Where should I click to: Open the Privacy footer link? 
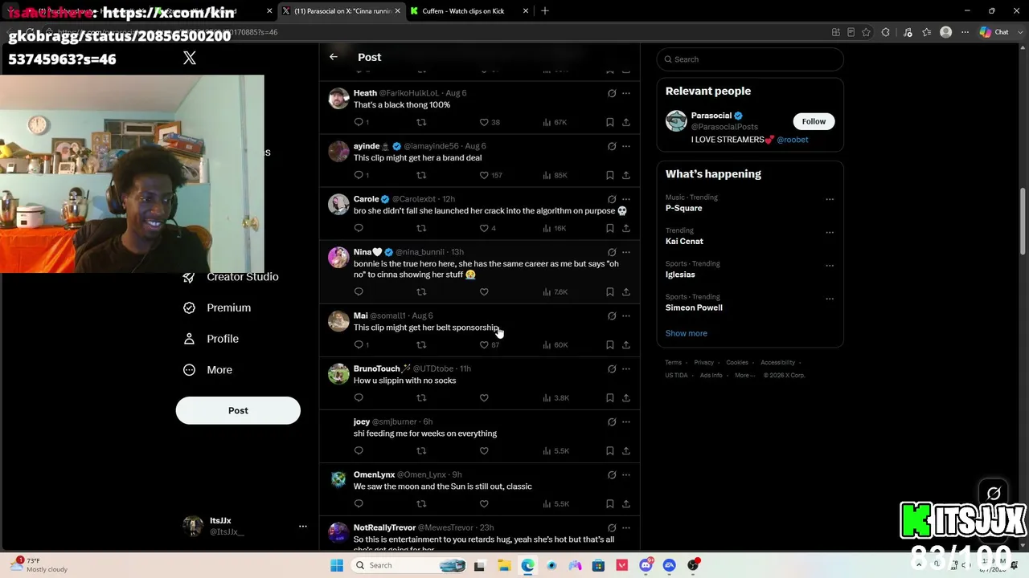tap(703, 362)
